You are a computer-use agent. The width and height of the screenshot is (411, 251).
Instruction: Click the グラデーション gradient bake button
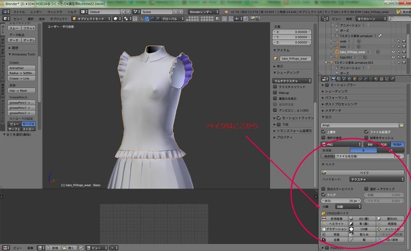tap(334, 229)
